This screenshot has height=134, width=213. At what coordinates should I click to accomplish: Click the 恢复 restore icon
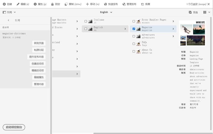(x=142, y=4)
